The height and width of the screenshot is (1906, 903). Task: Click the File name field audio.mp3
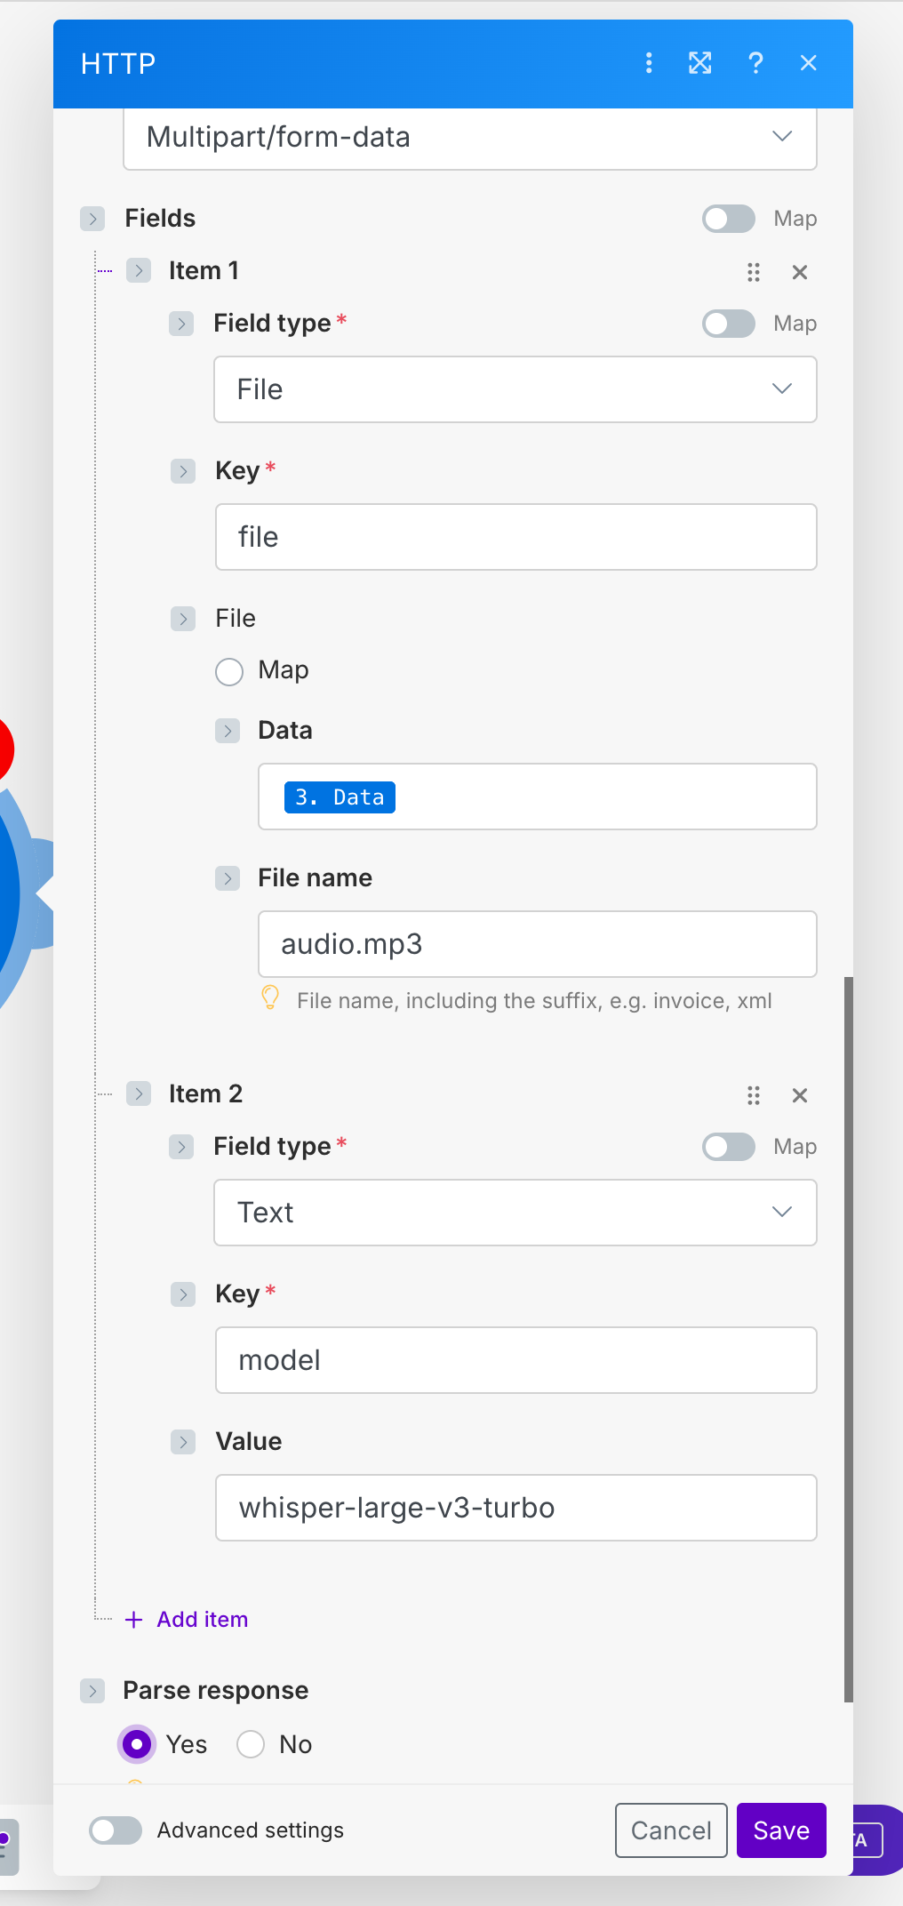click(538, 944)
